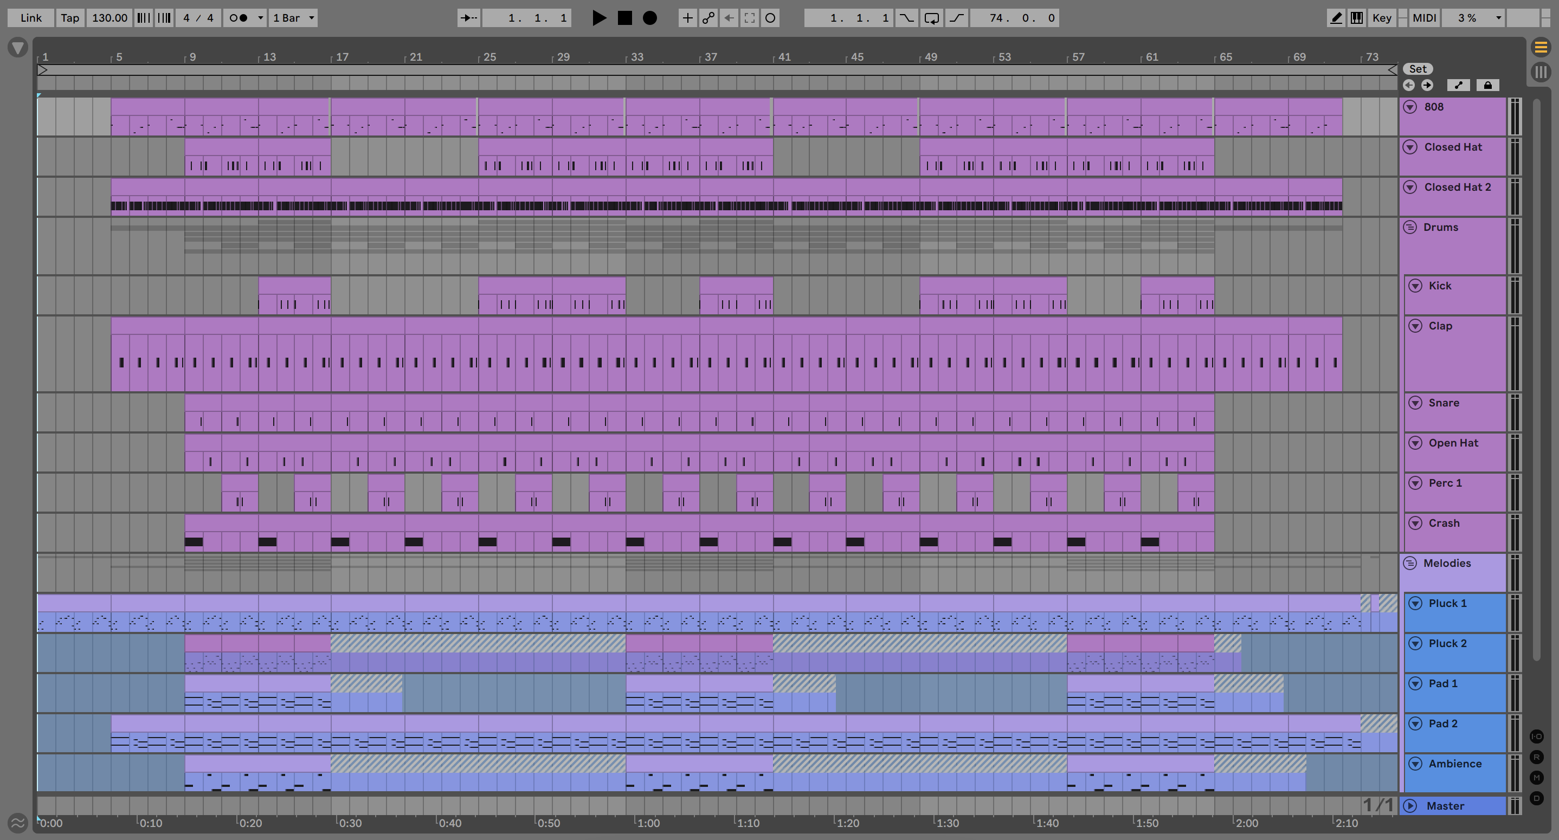Click the 130.00 tempo field
The image size is (1559, 840).
(109, 17)
